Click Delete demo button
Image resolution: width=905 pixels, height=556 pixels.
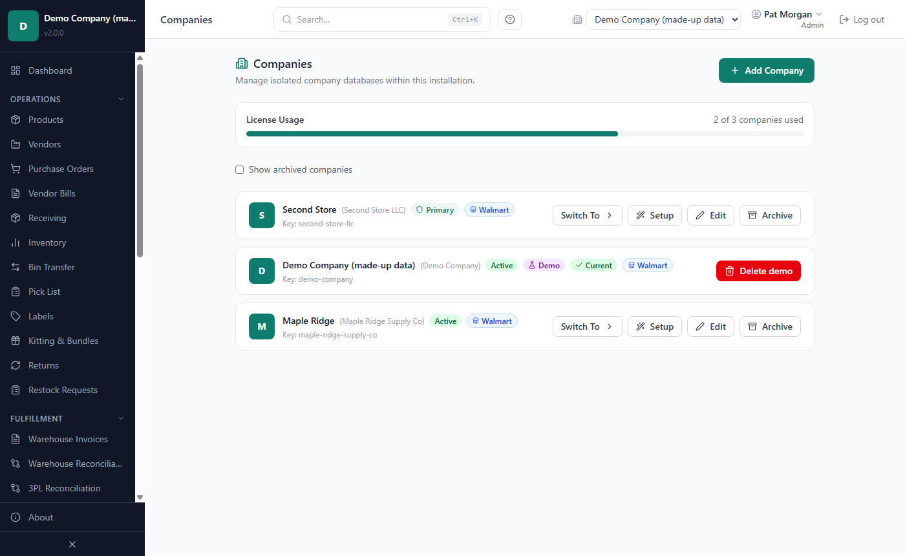pyautogui.click(x=758, y=271)
